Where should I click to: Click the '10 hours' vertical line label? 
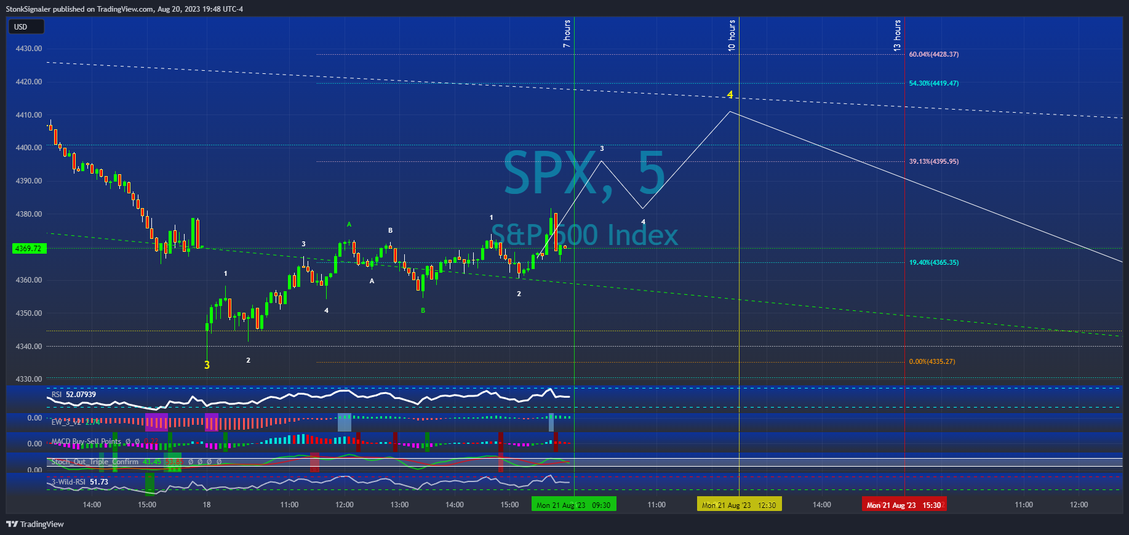[x=732, y=35]
